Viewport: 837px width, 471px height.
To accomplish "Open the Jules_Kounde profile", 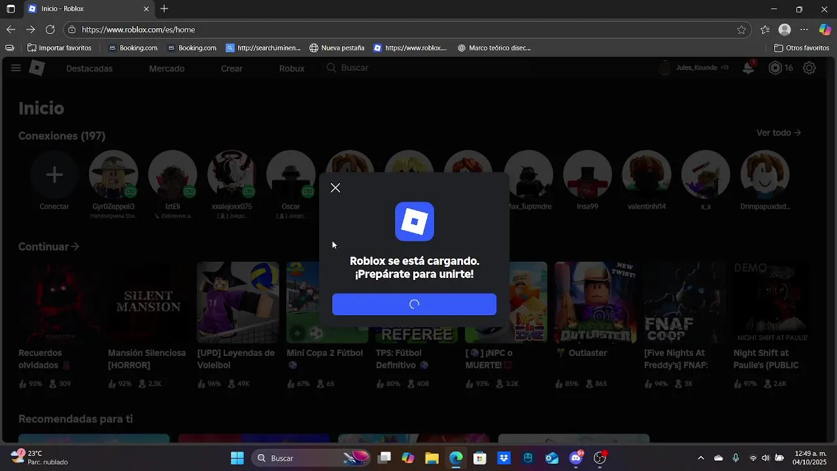I will [x=694, y=68].
